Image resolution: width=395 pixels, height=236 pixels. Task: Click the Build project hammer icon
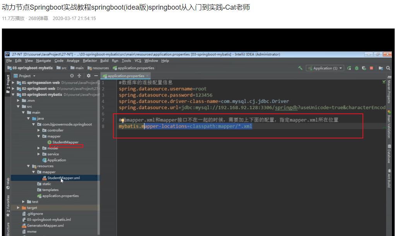(300, 68)
